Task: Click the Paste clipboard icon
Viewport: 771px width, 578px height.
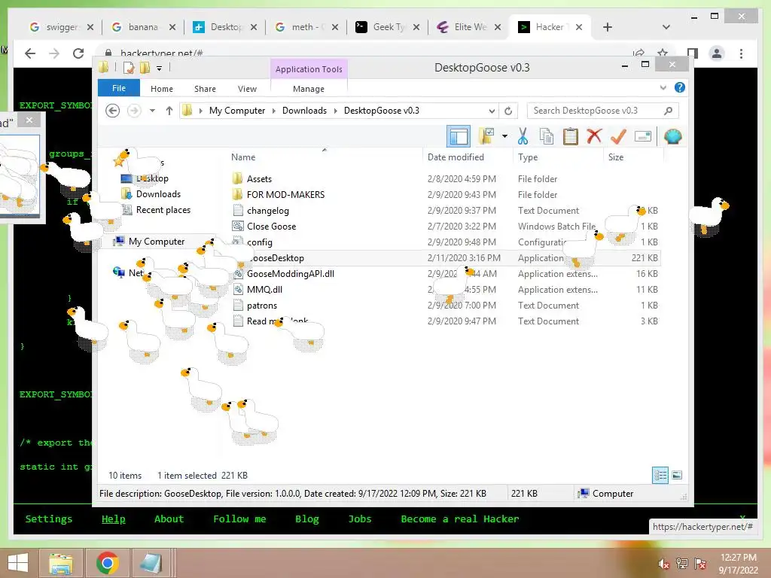Action: point(571,136)
